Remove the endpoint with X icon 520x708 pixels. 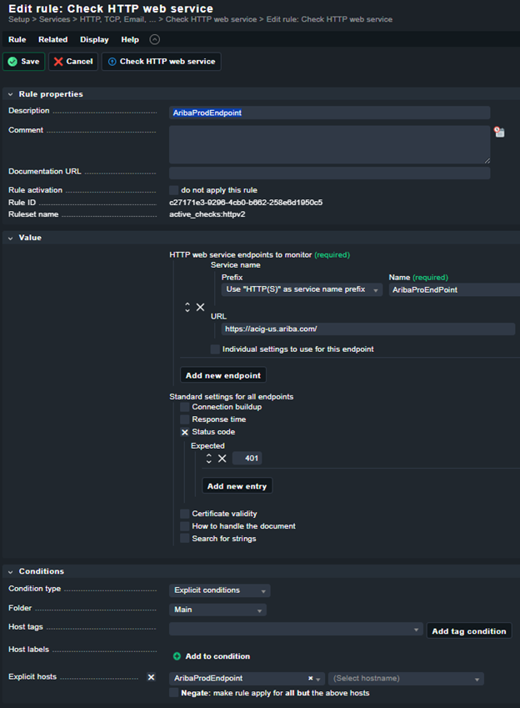(x=200, y=308)
